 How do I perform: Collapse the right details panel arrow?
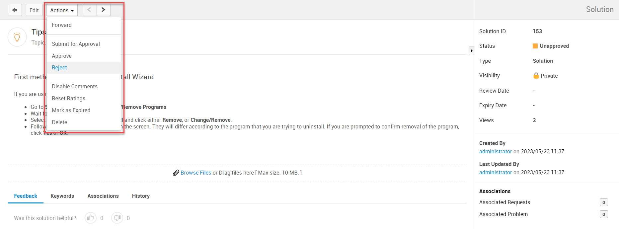(471, 51)
